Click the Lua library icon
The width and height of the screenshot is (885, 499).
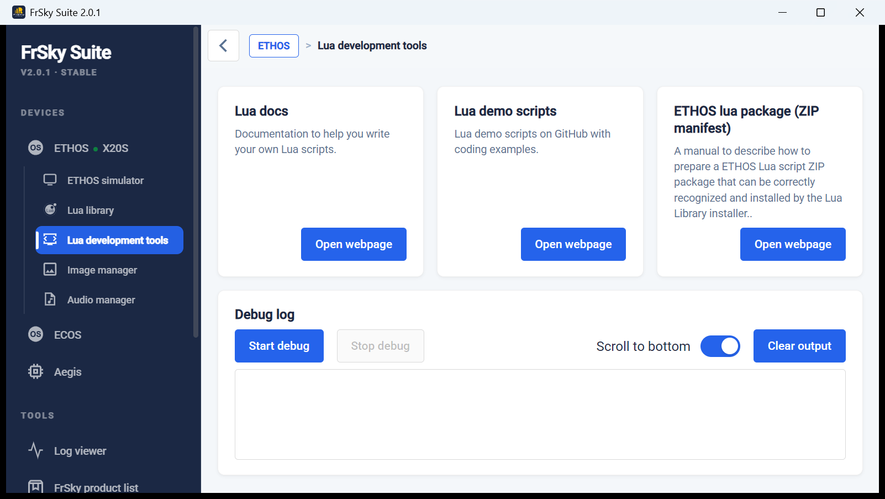50,209
